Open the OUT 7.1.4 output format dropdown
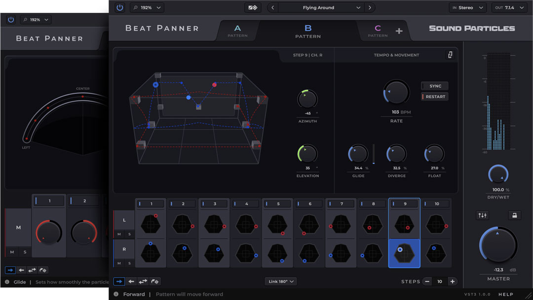 coord(509,7)
